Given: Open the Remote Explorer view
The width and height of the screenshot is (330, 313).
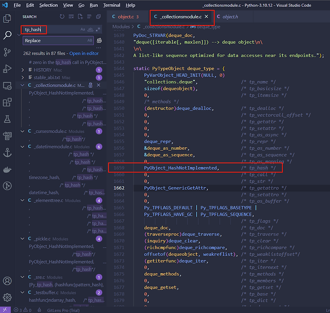Looking at the screenshot, I should [x=7, y=86].
